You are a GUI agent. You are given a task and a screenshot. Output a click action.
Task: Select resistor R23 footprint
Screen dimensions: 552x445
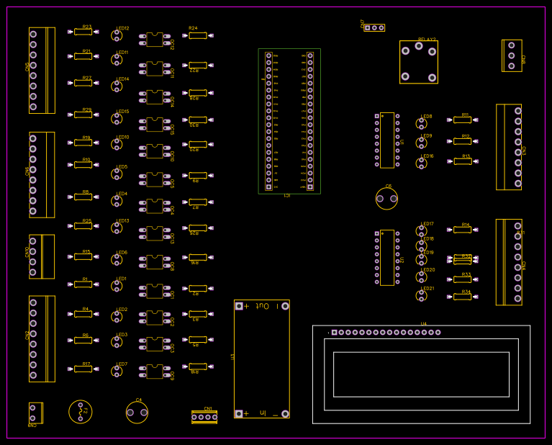pyautogui.click(x=83, y=32)
